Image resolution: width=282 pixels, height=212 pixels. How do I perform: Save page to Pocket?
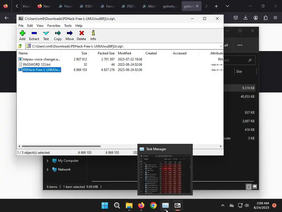click(x=236, y=18)
